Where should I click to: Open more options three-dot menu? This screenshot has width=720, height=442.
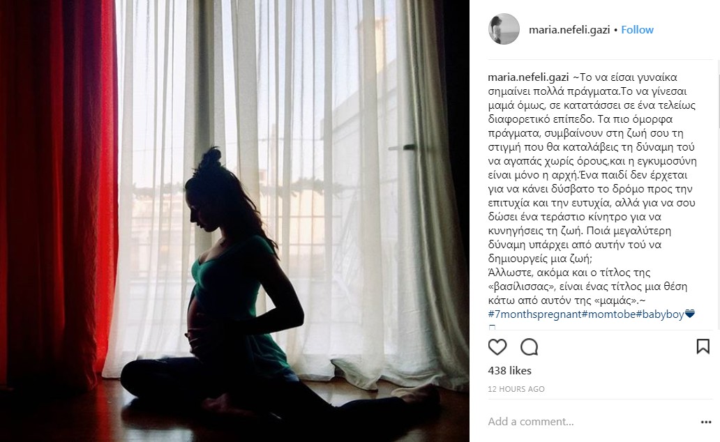tap(706, 422)
